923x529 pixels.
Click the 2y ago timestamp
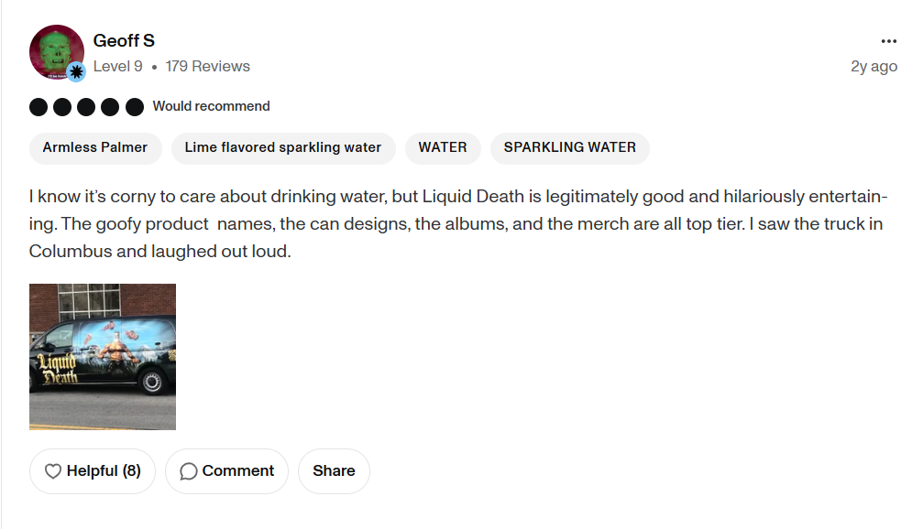(x=874, y=66)
